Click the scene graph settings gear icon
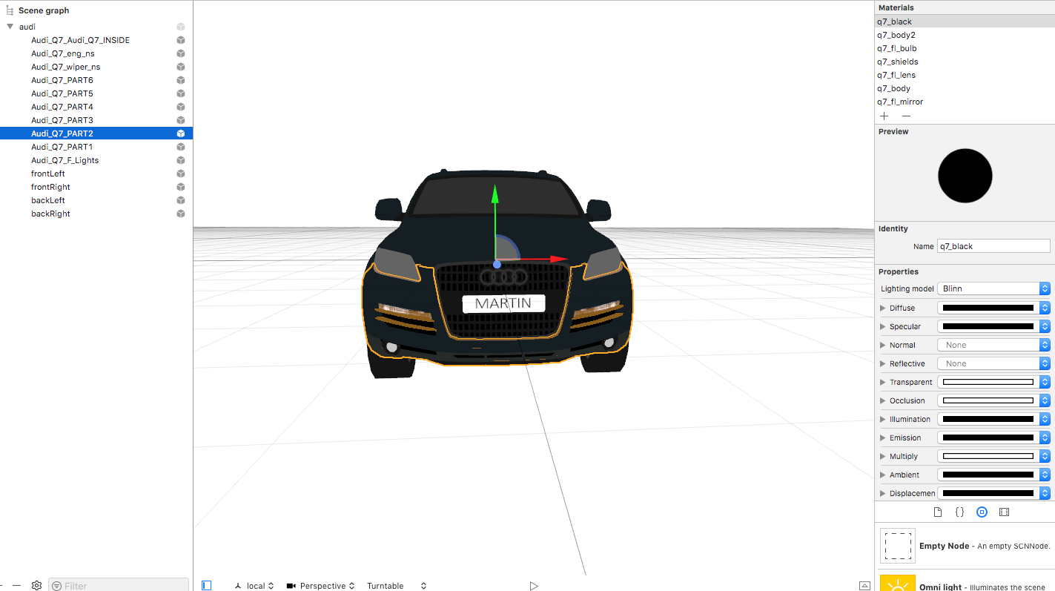The image size is (1055, 591). pos(36,585)
